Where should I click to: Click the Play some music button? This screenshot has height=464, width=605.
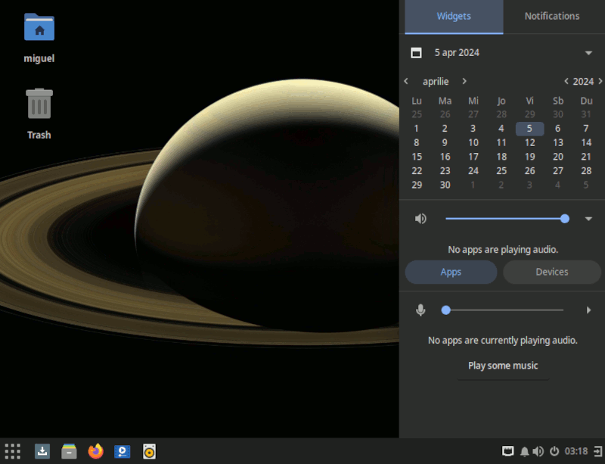[x=502, y=366]
